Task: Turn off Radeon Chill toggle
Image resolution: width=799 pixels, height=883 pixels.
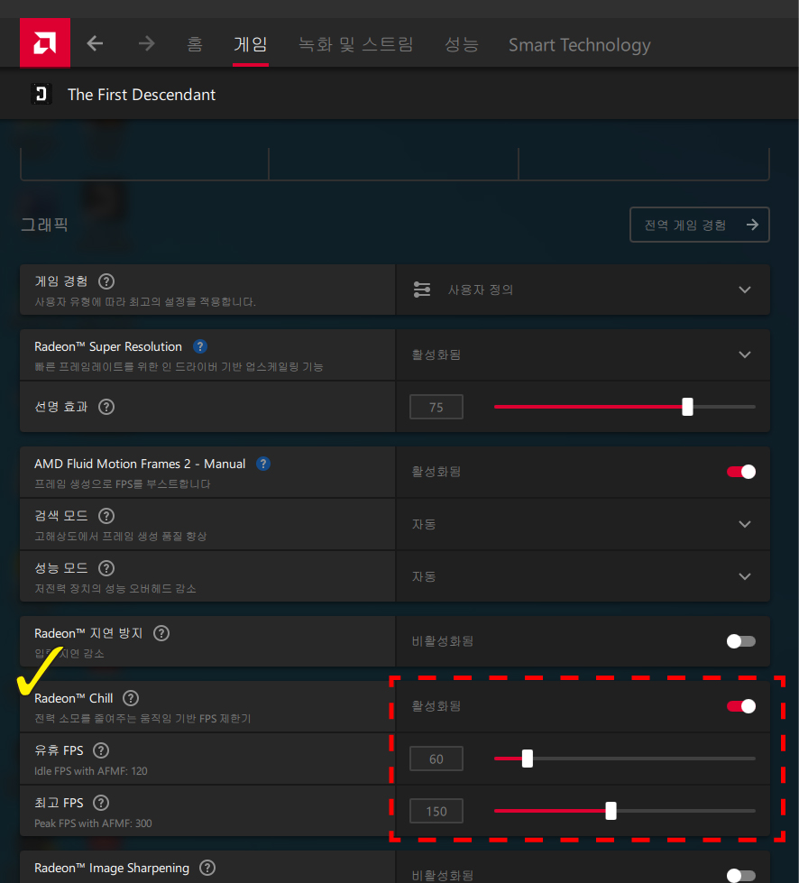Action: [x=741, y=706]
